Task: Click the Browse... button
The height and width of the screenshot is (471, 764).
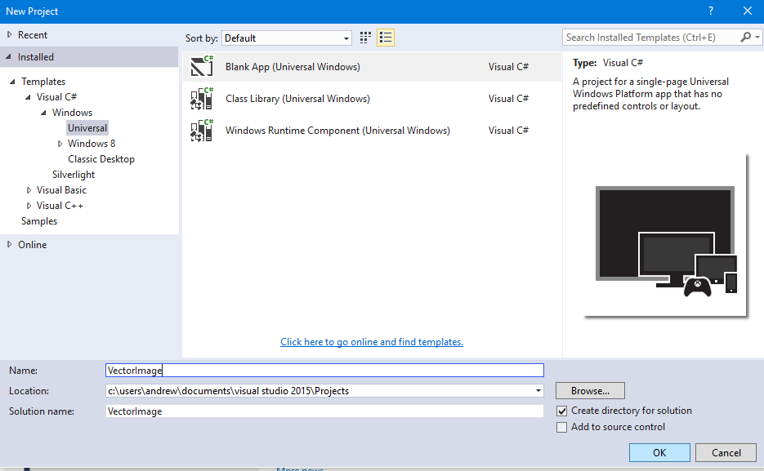Action: [x=590, y=391]
